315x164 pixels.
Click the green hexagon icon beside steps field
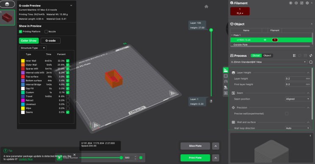141,158
